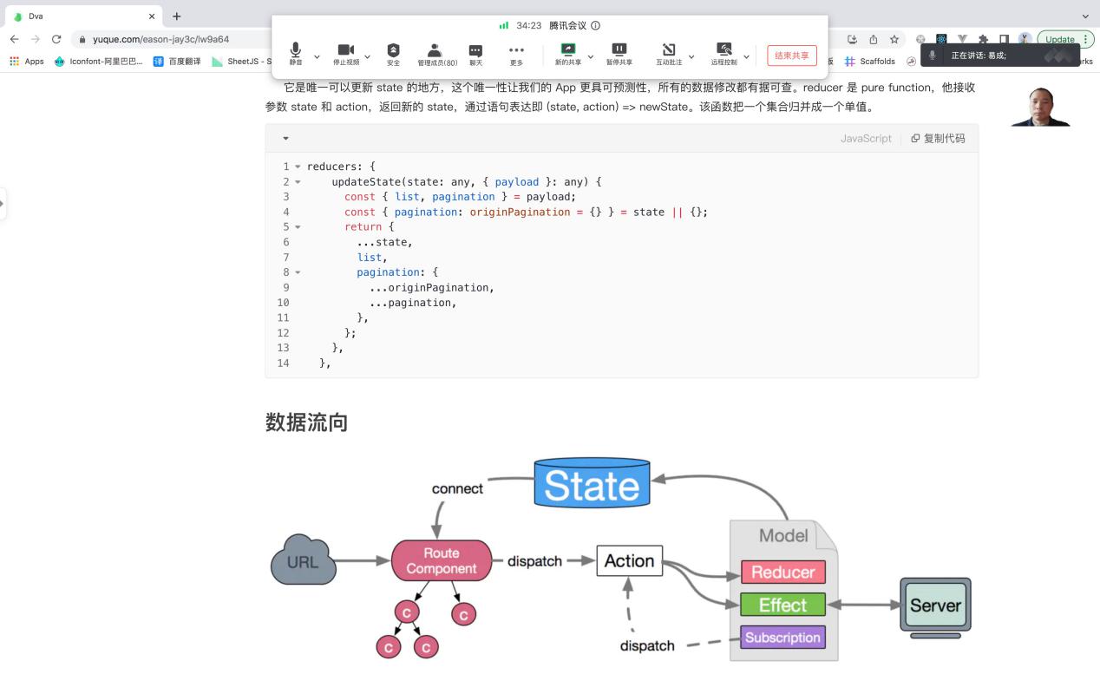Open the Security shield icon

click(393, 53)
